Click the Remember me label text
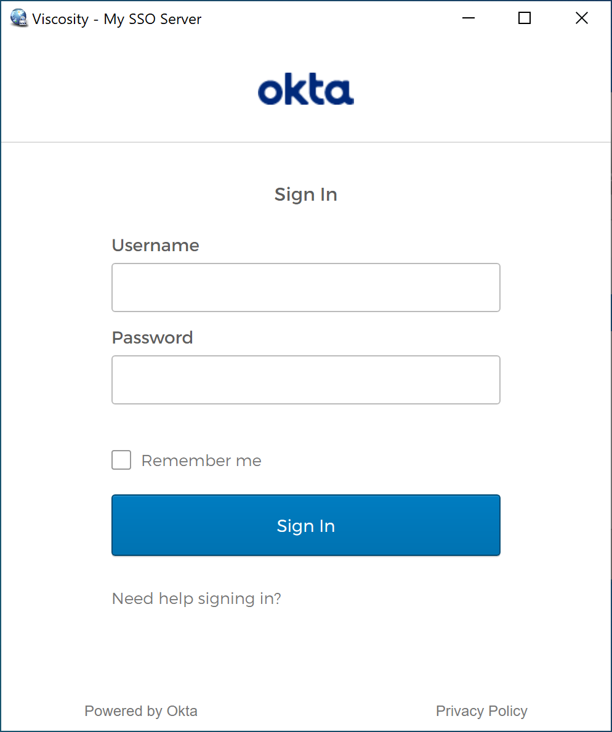 tap(201, 461)
